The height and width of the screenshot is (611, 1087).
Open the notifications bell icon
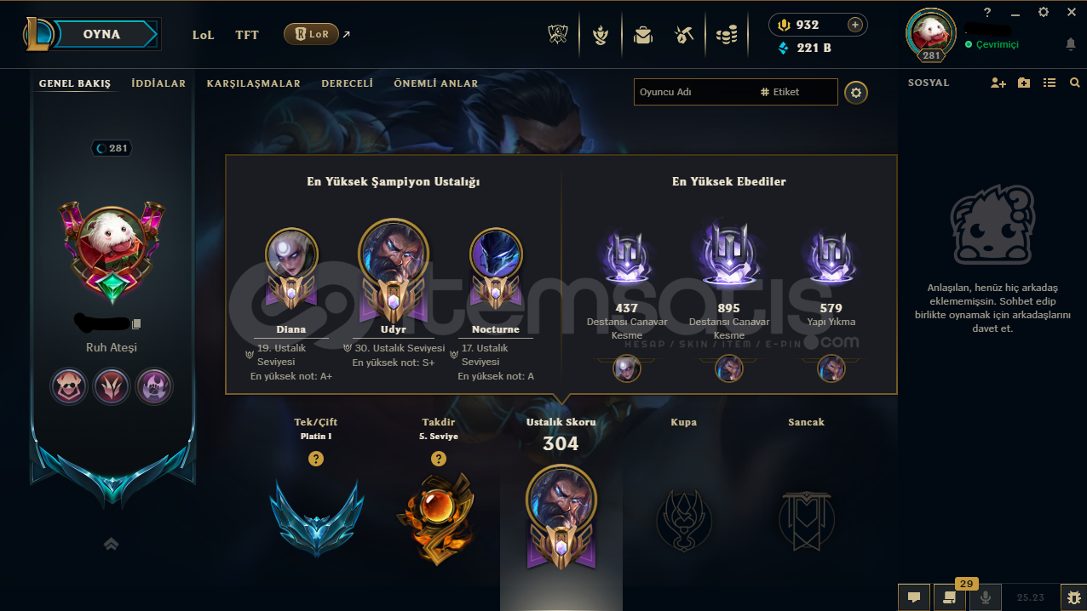click(x=1071, y=44)
